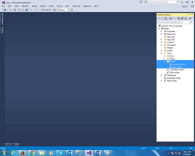Click the Refresh browser icon in toolbar

54,10
